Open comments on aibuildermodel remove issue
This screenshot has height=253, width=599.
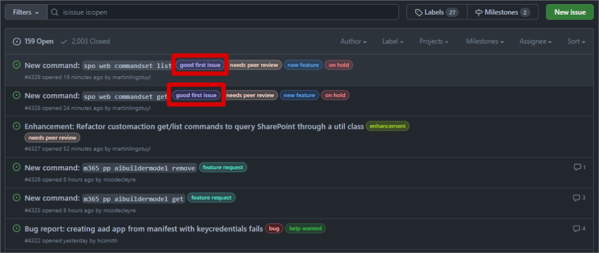[579, 167]
